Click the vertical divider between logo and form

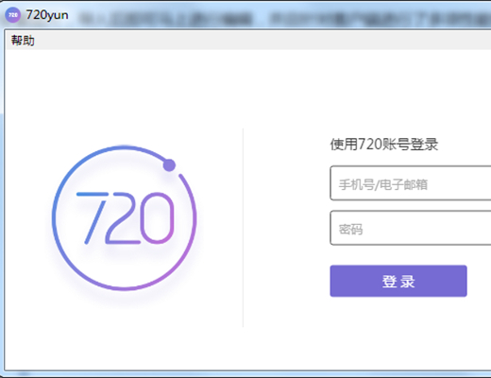tap(243, 228)
